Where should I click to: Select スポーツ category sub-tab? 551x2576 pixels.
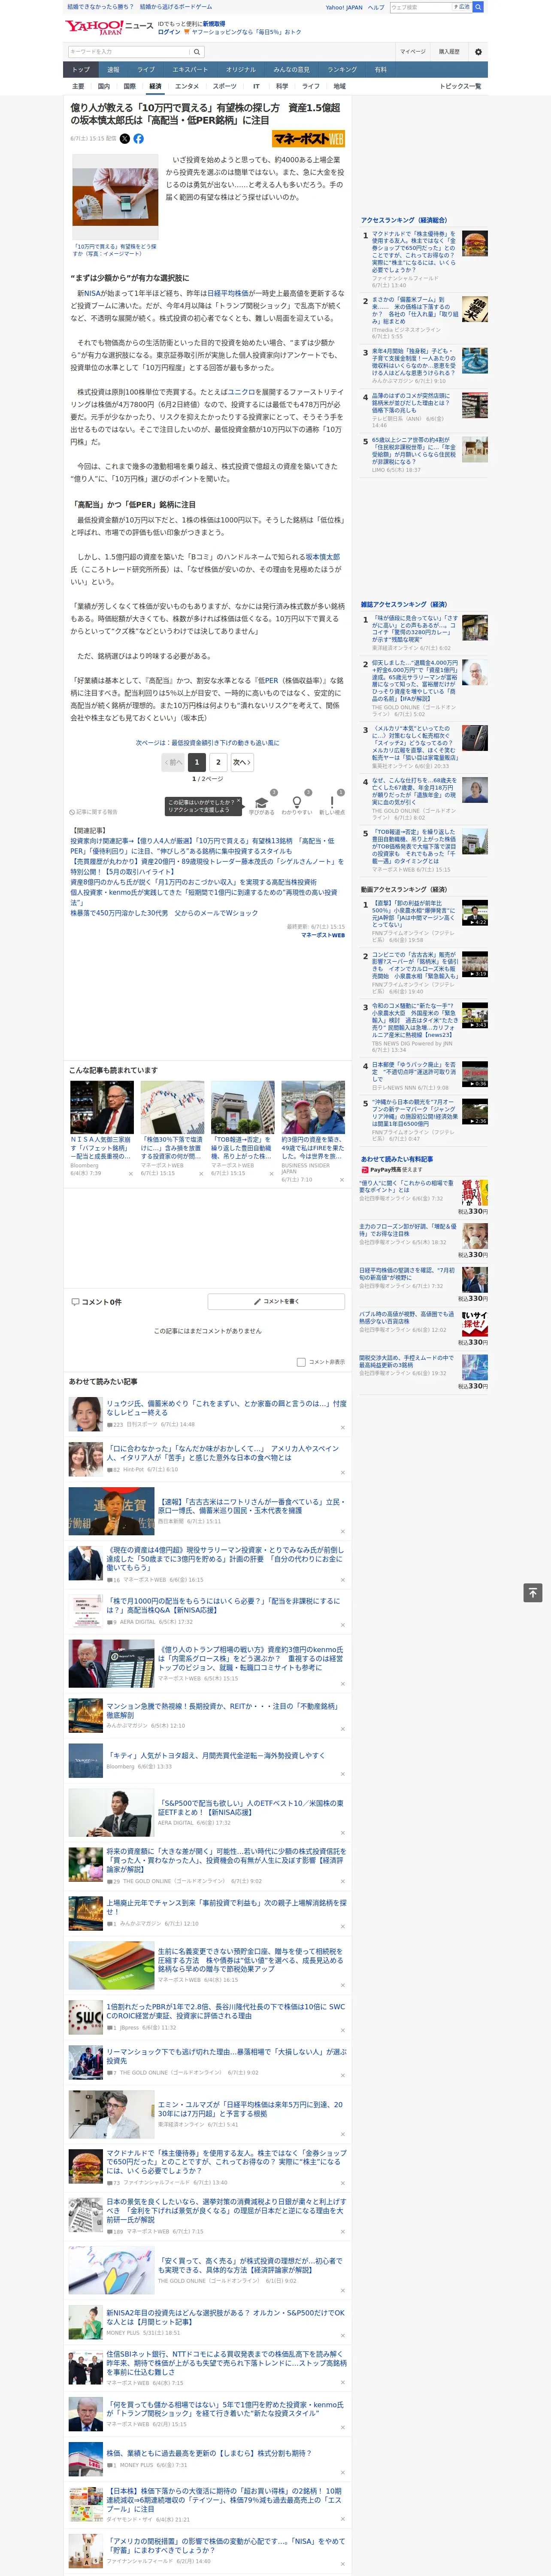pos(225,86)
